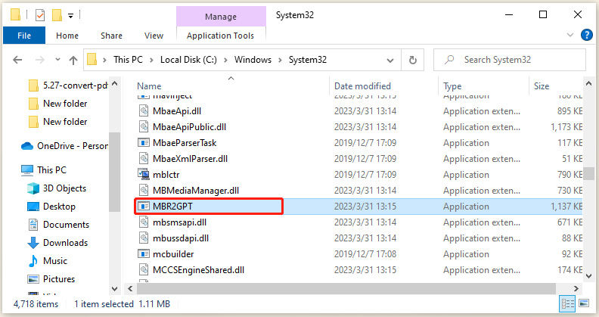Click the This PC monitor icon

(27, 170)
